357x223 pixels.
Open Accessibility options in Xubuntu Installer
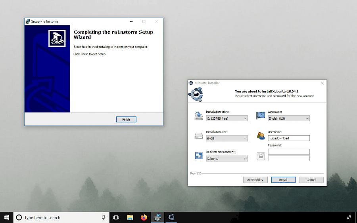point(255,179)
